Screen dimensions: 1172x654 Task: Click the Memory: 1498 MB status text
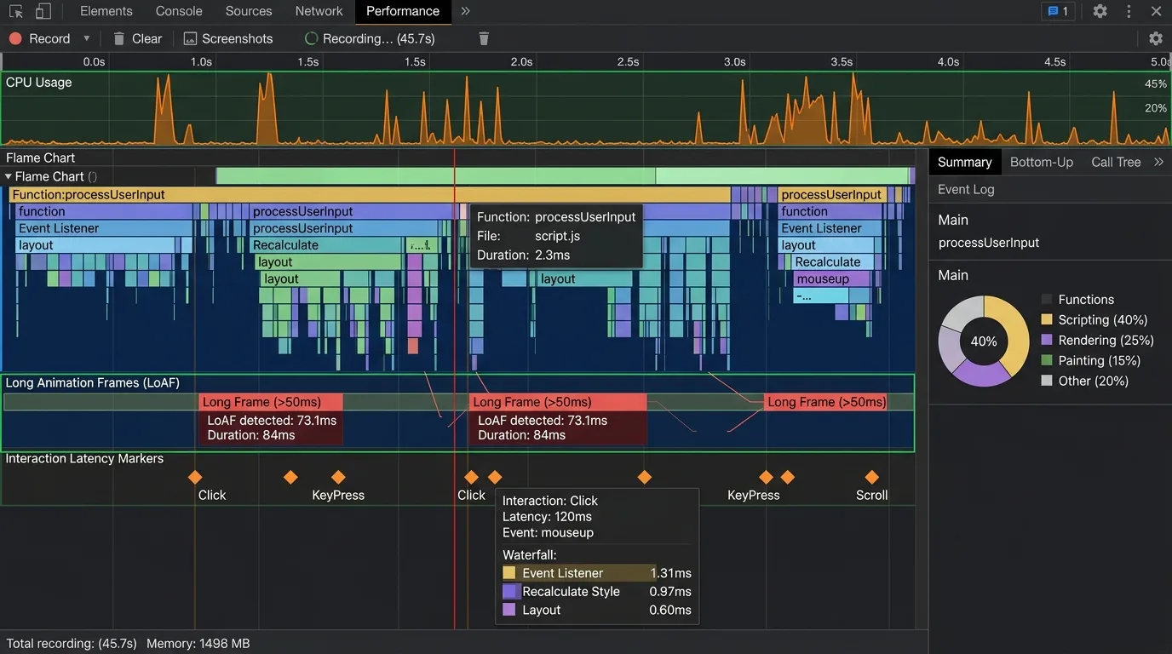(198, 644)
